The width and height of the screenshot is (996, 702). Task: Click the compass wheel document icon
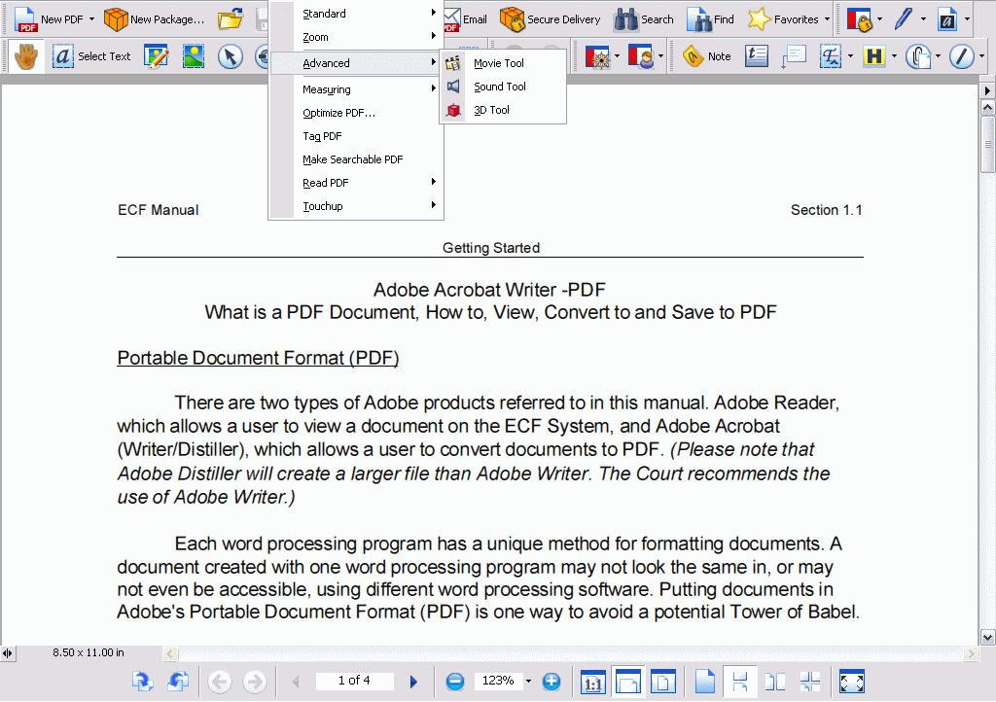597,56
